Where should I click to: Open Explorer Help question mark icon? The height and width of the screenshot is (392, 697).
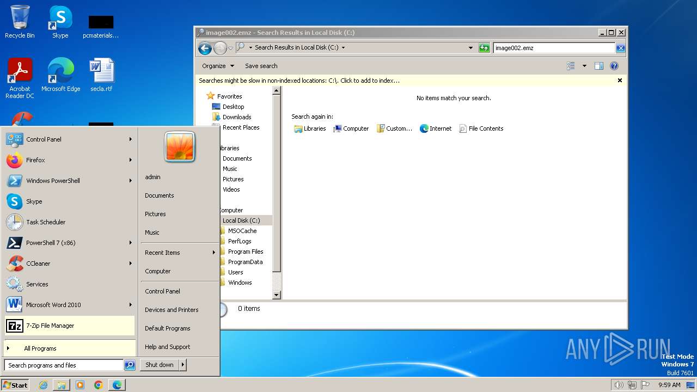614,66
